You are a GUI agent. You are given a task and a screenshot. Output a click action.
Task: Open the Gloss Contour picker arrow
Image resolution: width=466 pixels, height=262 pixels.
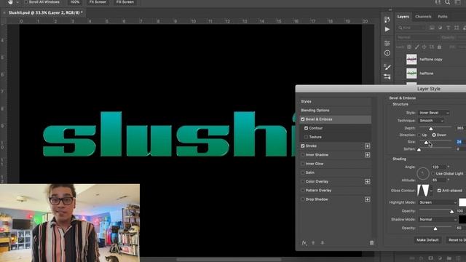(431, 191)
